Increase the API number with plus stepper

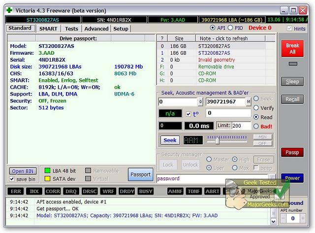click(x=303, y=218)
